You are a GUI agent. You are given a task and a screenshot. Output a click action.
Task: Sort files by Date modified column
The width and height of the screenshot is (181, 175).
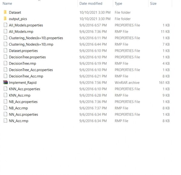(x=91, y=3)
